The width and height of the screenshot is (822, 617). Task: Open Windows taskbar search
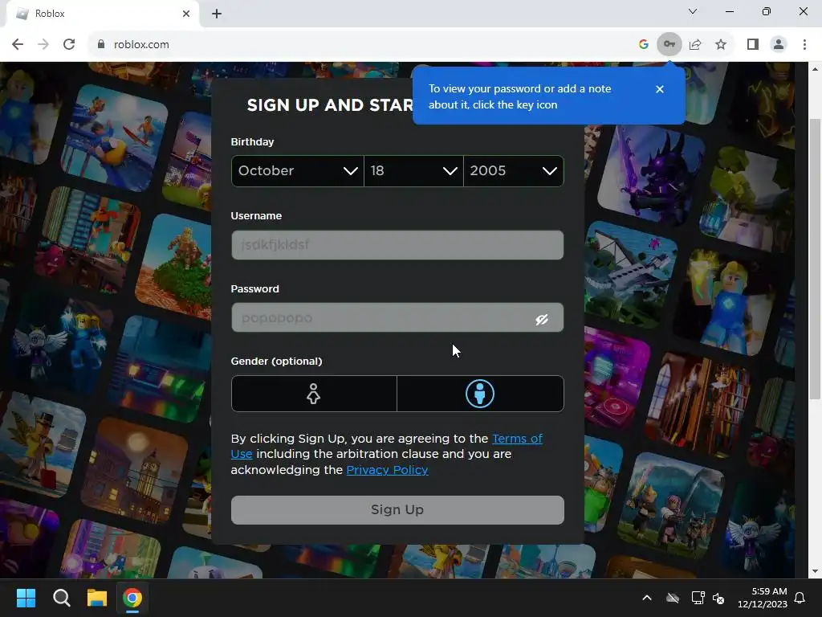tap(61, 598)
